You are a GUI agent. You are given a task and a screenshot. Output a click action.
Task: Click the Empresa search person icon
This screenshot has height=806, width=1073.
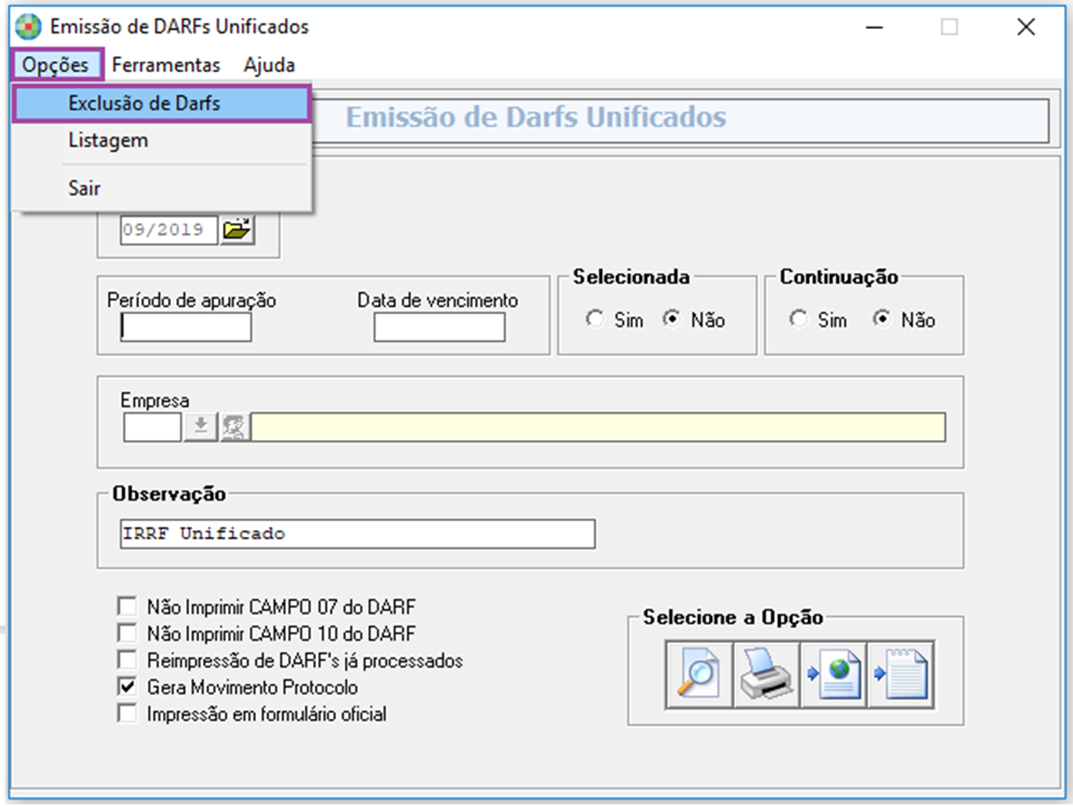234,427
